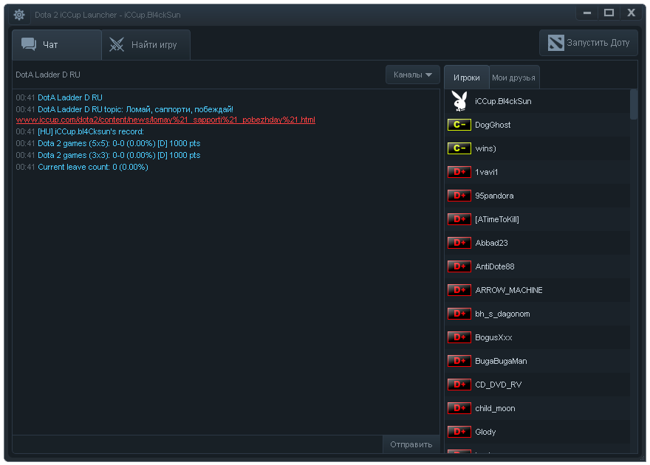Click the Отправить send button

pyautogui.click(x=411, y=444)
